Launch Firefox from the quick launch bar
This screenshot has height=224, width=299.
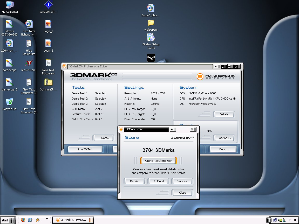[x=23, y=220]
